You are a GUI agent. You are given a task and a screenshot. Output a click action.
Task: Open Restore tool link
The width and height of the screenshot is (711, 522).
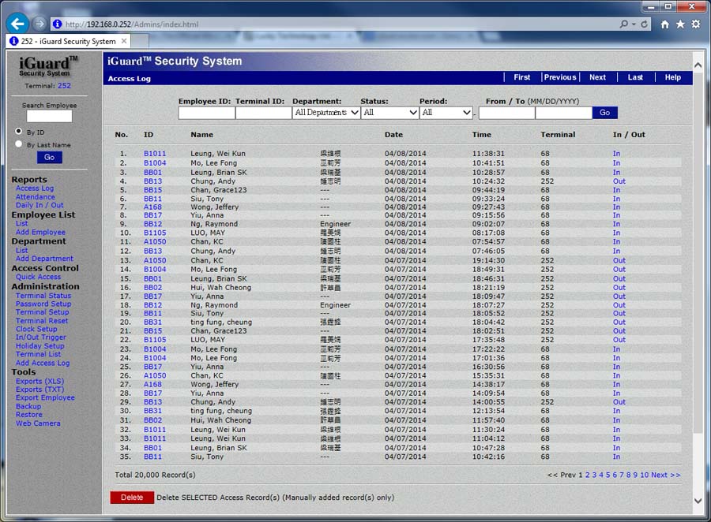[29, 415]
